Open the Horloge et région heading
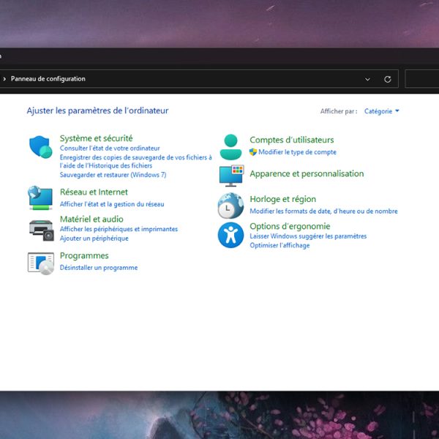The height and width of the screenshot is (439, 439). (x=282, y=199)
